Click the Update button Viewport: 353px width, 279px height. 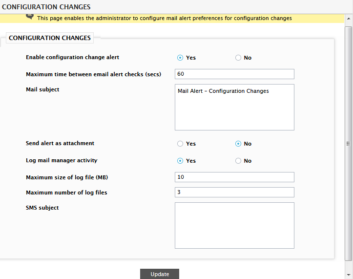tap(160, 274)
